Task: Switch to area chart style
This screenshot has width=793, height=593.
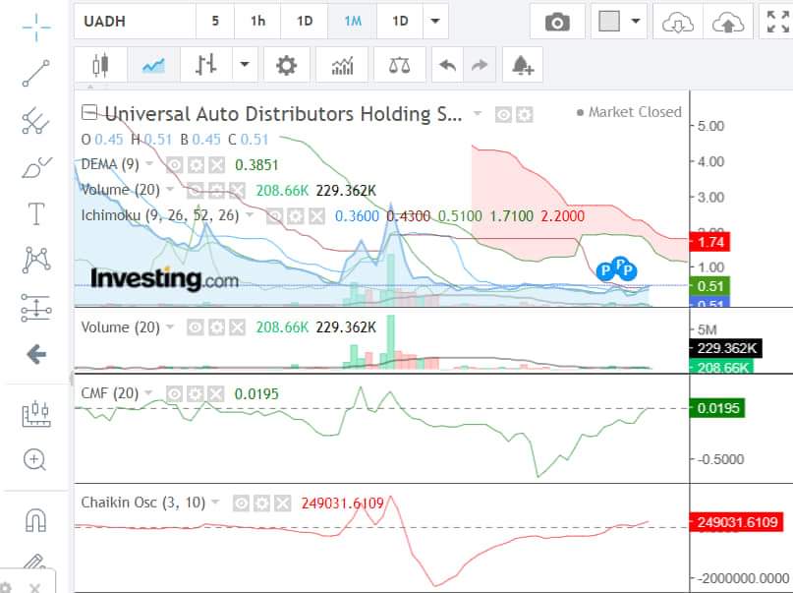Action: coord(153,65)
